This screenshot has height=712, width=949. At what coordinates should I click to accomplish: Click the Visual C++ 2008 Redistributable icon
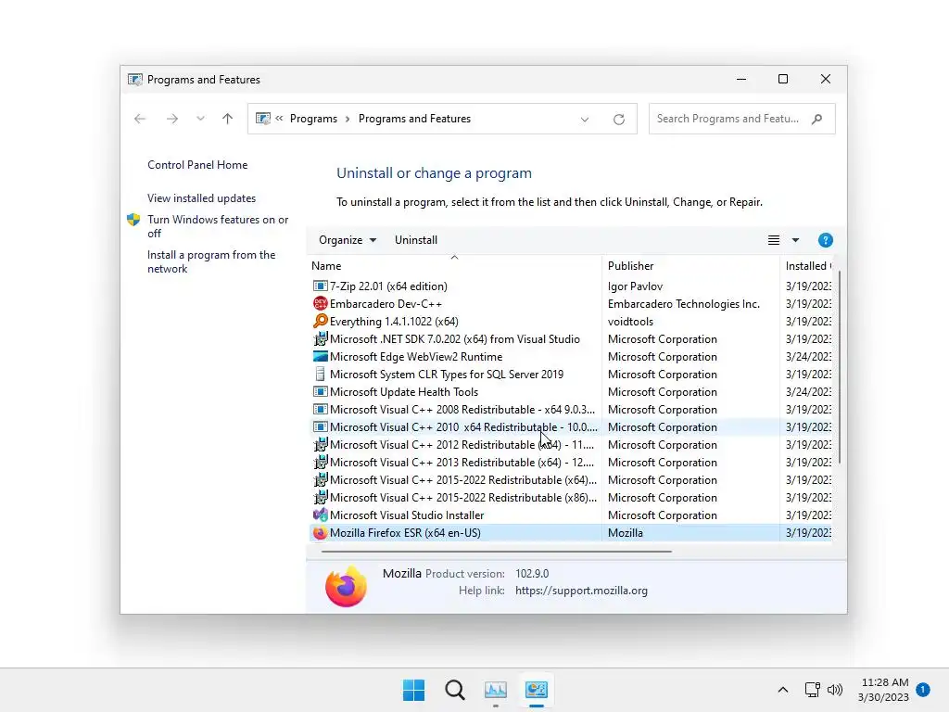coord(320,409)
